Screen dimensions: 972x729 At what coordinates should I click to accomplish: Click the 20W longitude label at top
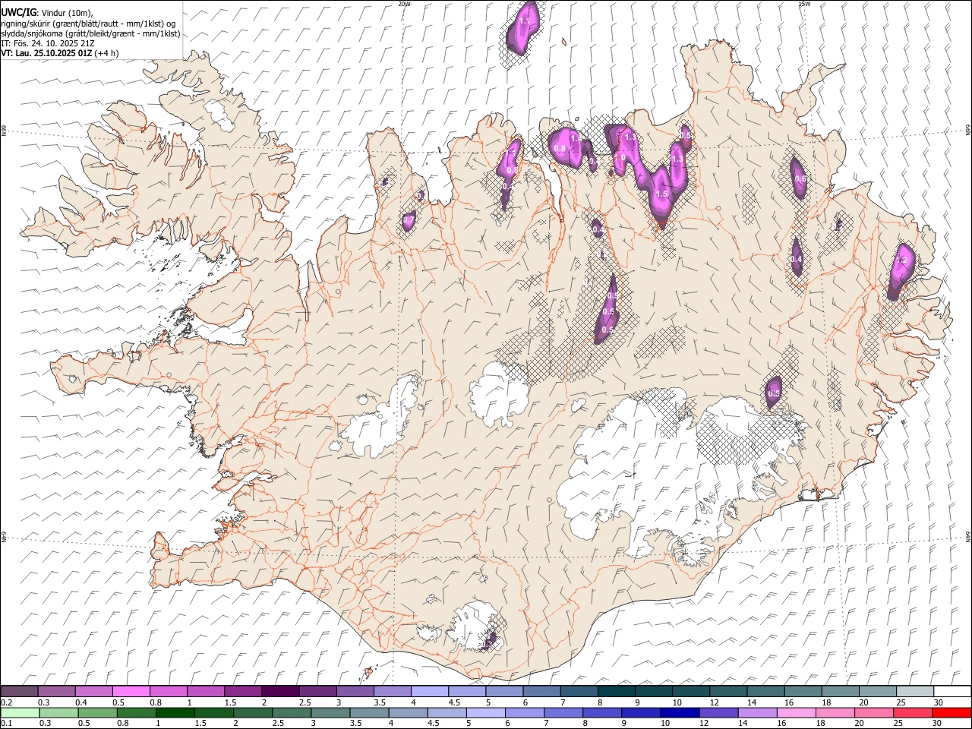(404, 4)
